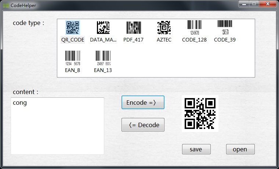Pick the PDF_417 barcode icon
The image size is (279, 169).
click(134, 28)
